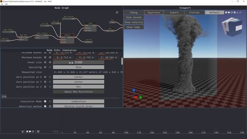247x139 pixels.
Task: Open Zero position on Z Min dropdown
Action: [x=78, y=86]
